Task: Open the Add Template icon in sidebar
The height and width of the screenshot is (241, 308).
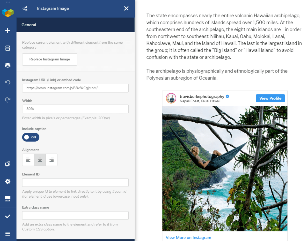Action: 8,48
